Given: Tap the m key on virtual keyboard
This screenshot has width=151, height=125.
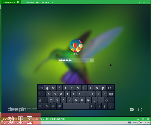Looking at the screenshot, I should click(x=88, y=100).
